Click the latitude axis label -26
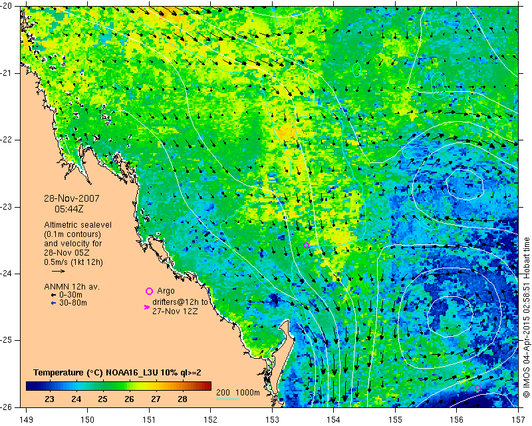Viewport: 532px width, 426px height. (x=6, y=407)
